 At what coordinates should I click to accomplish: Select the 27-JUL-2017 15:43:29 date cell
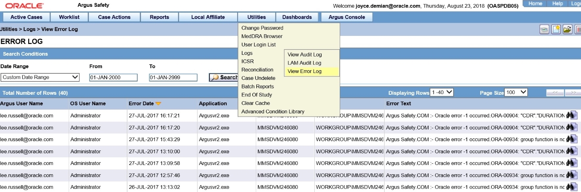click(x=154, y=140)
